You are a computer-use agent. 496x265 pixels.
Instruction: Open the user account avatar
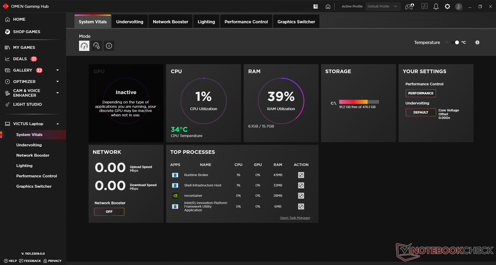coord(459,6)
